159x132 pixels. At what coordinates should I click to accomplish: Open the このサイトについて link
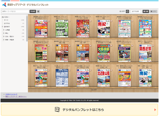pyautogui.click(x=11, y=94)
